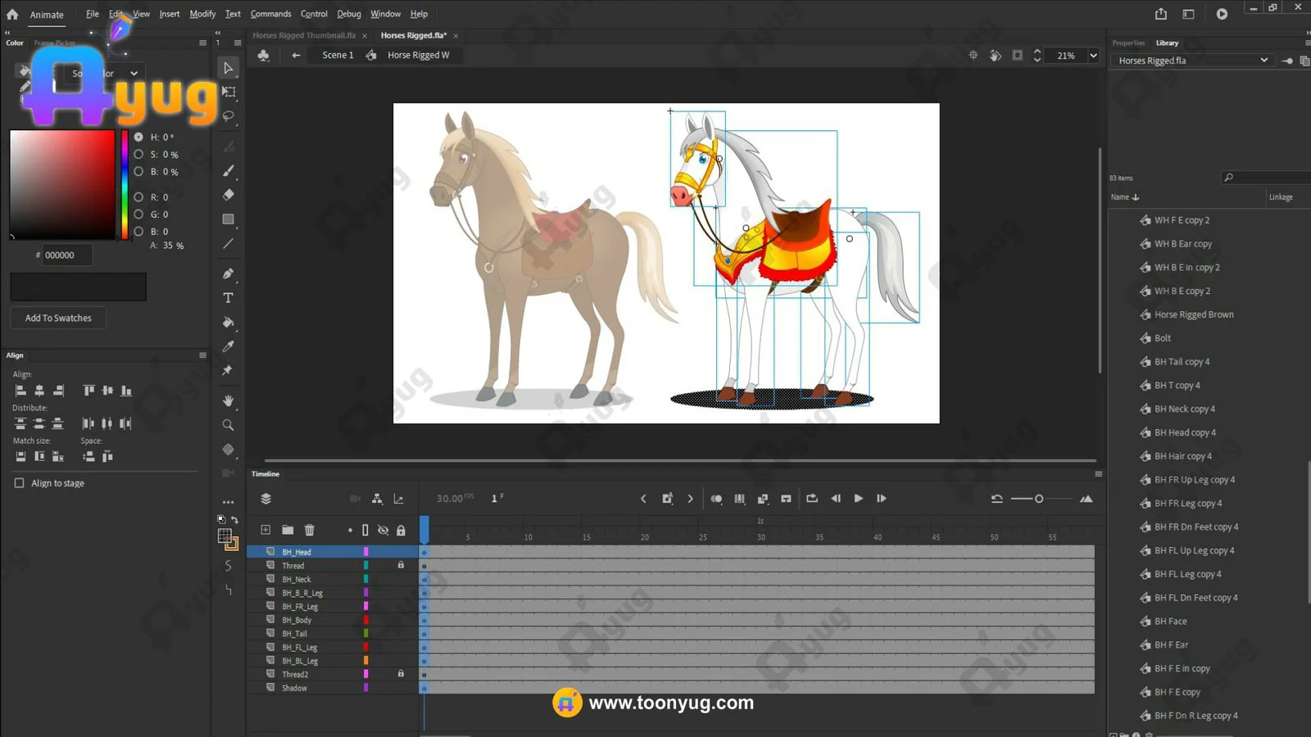Screen dimensions: 1311x737
Task: Select the H hue radio button
Action: pos(138,138)
